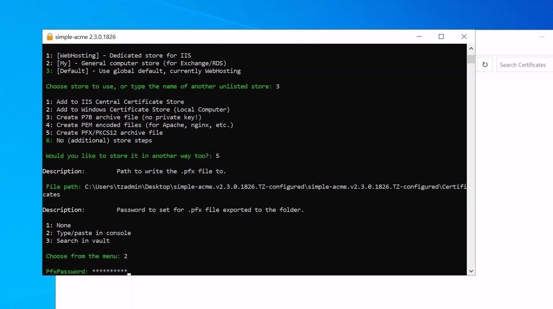Image resolution: width=553 pixels, height=309 pixels.
Task: Click the 'Choose store to use' prompt line
Action: [162, 86]
